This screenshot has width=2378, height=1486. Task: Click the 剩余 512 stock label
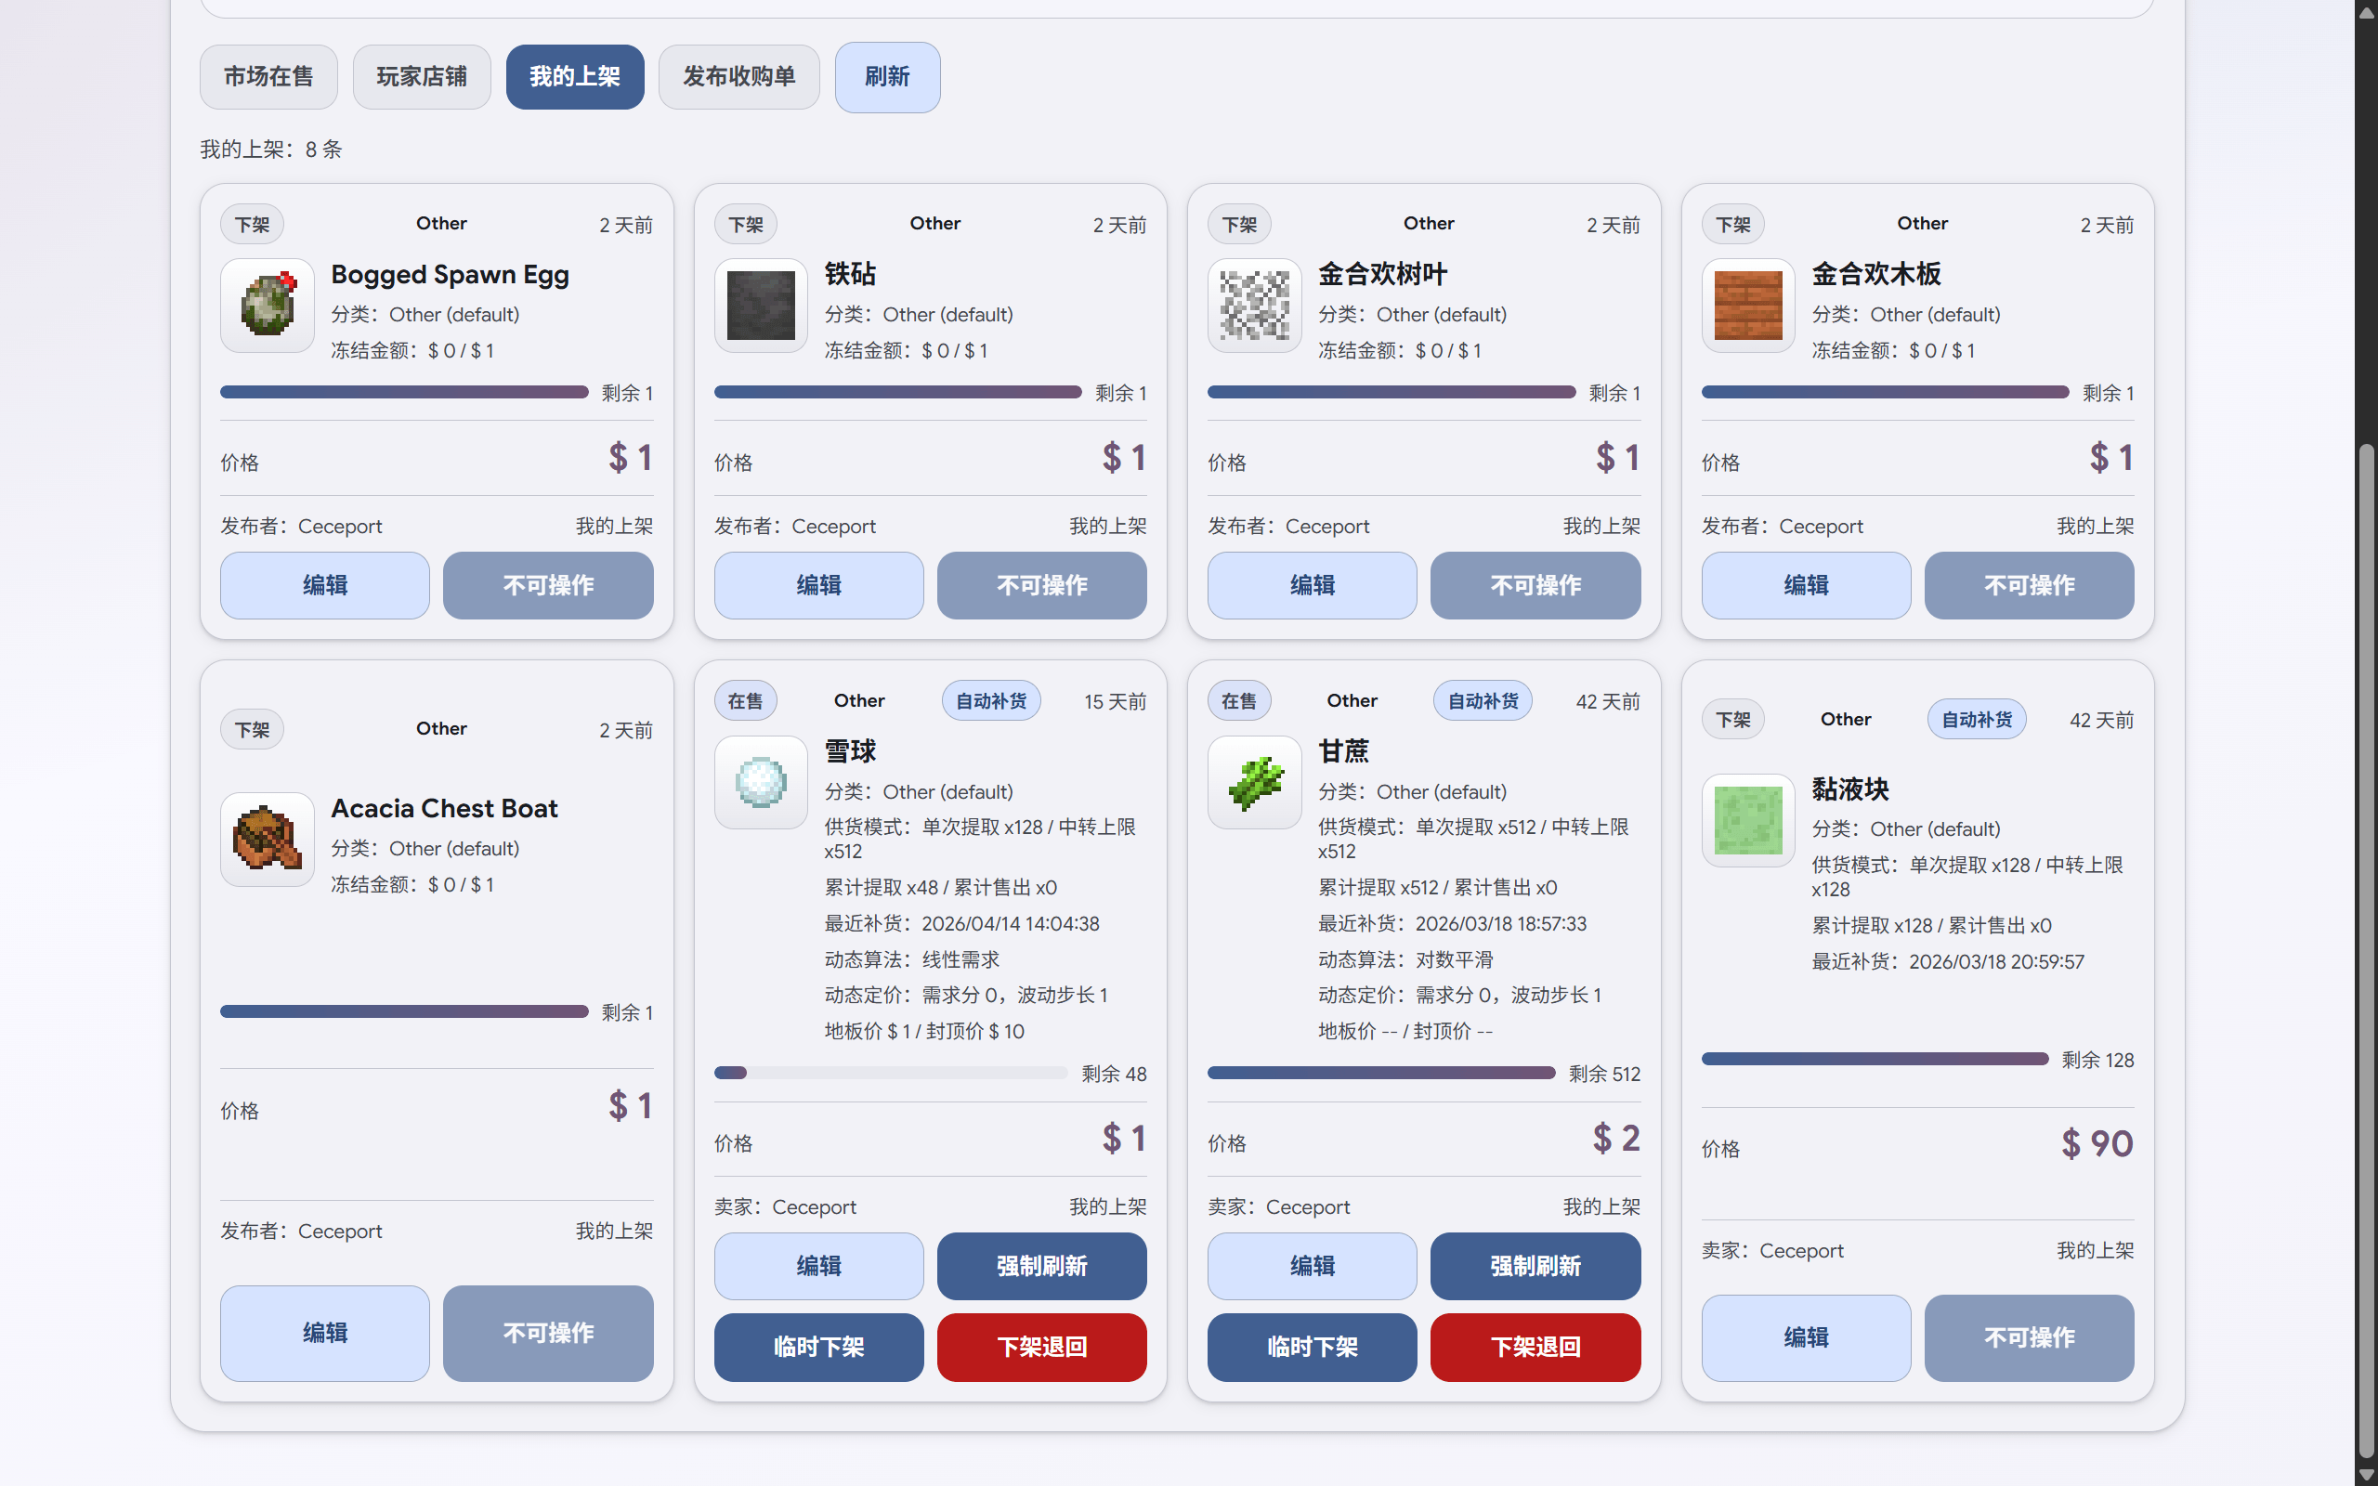pyautogui.click(x=1604, y=1075)
